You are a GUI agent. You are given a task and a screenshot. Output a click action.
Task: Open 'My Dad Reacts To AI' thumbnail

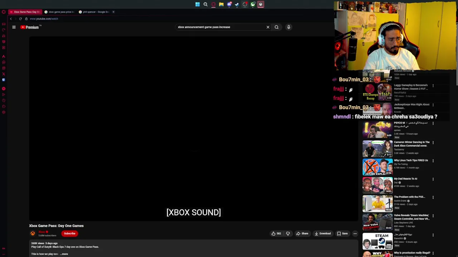[x=377, y=185]
